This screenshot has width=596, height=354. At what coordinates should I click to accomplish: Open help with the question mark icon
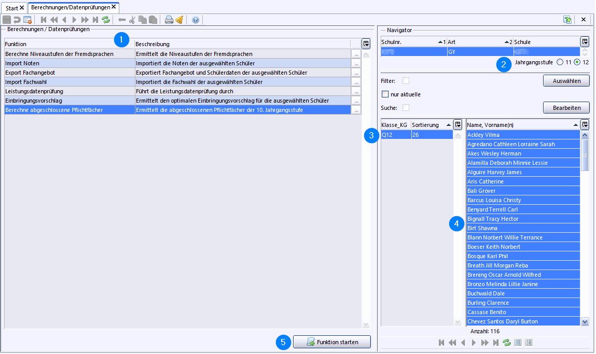pos(196,20)
